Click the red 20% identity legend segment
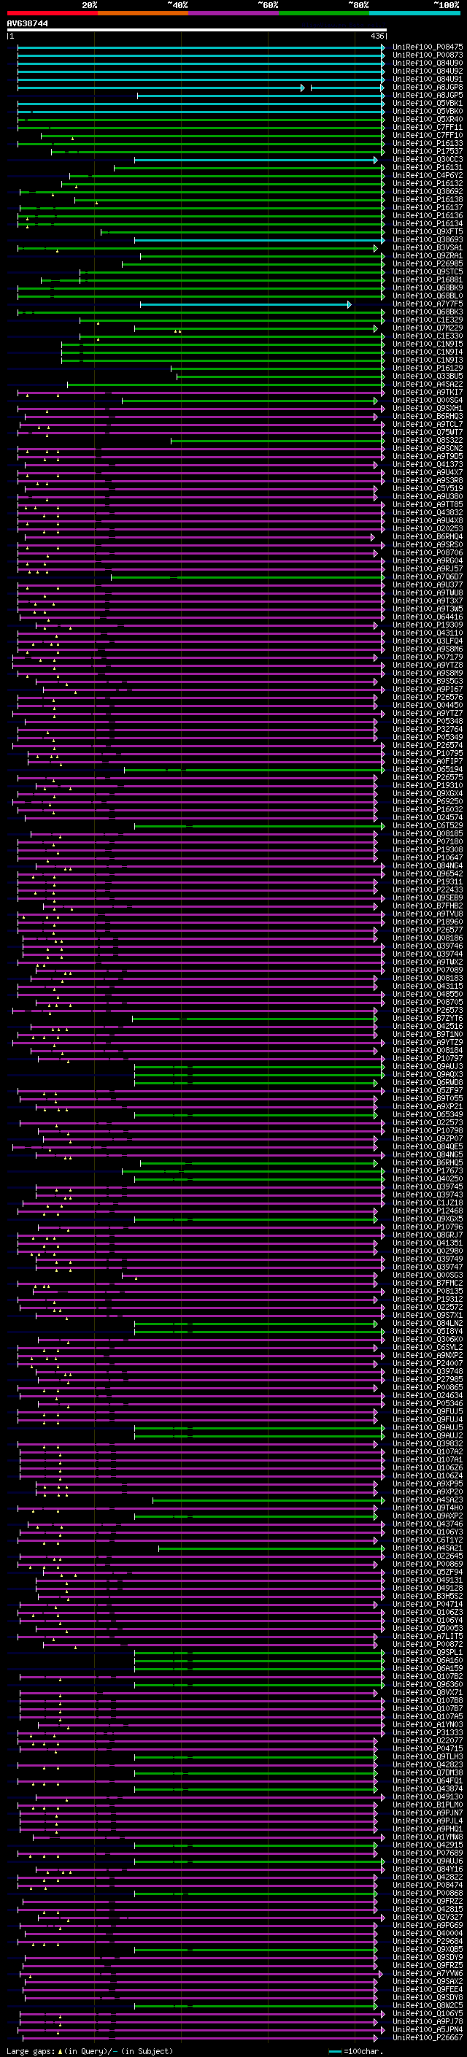Viewport: 467px width, 2057px height. [52, 13]
